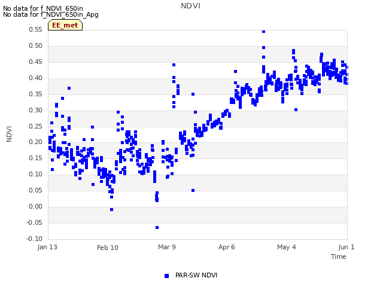Click the vertical NDVI y-axis title

coord(9,134)
